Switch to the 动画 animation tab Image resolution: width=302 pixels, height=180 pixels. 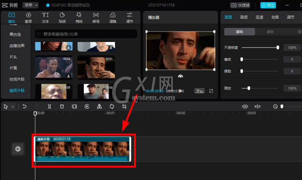click(275, 17)
